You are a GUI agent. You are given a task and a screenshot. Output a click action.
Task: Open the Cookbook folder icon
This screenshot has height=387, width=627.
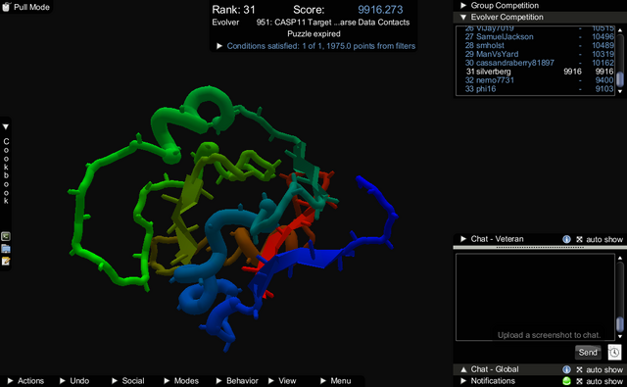6,249
